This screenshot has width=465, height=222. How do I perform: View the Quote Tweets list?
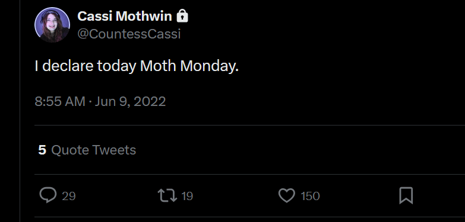[x=87, y=150]
